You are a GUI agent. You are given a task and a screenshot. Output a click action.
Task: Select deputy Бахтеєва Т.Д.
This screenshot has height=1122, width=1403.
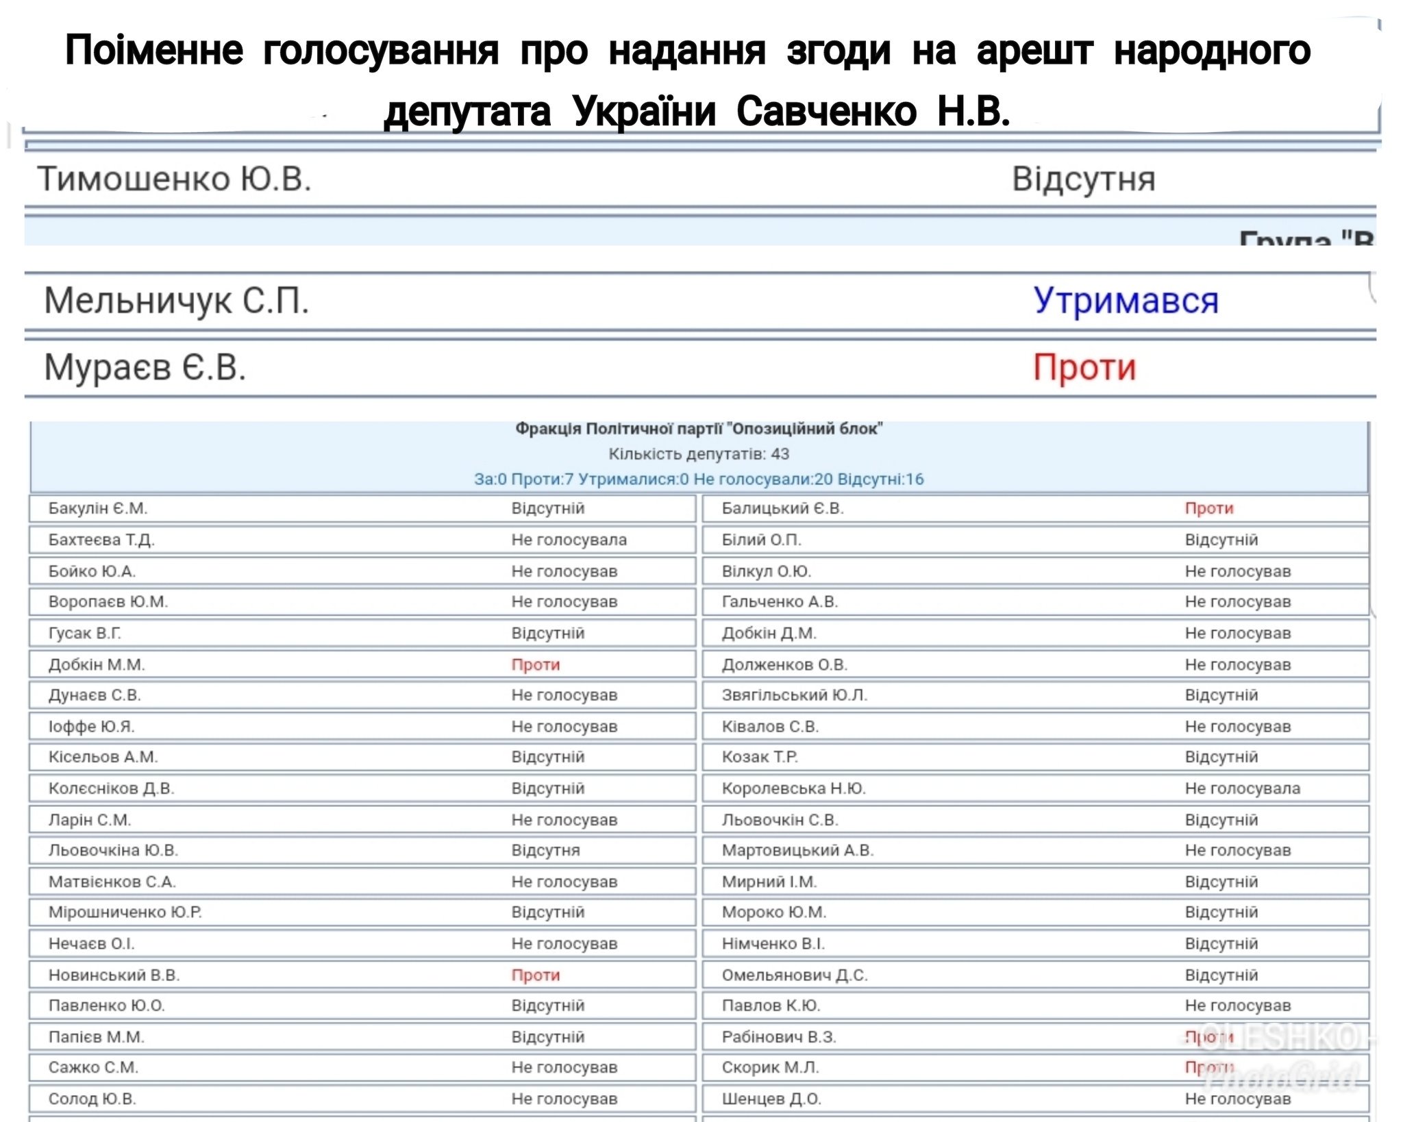(101, 540)
